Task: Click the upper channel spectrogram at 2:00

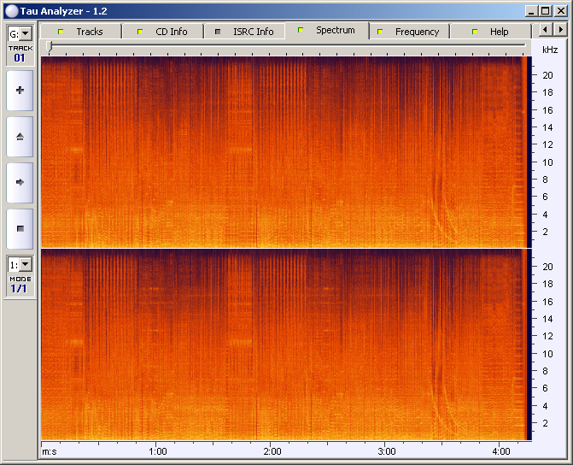Action: coord(272,152)
